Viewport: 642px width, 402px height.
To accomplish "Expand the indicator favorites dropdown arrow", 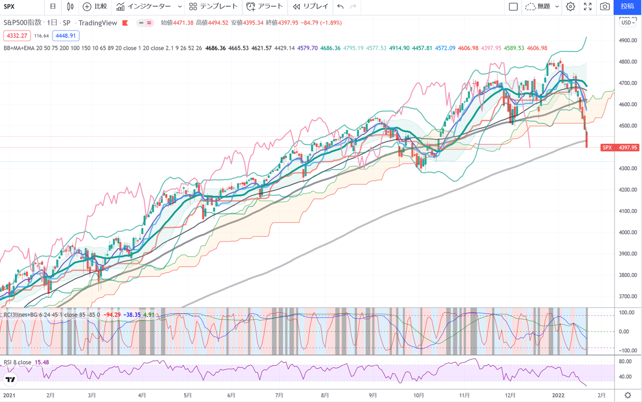I will click(179, 6).
